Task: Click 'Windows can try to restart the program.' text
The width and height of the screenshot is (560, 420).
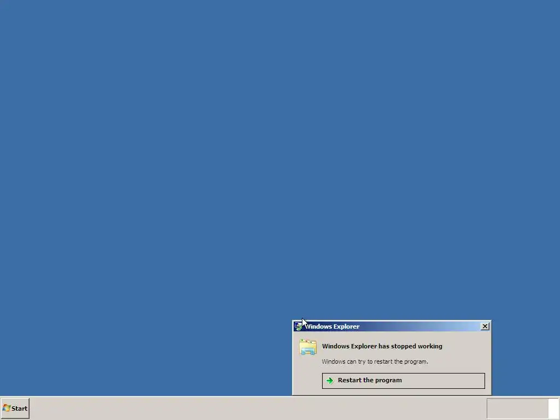Action: click(375, 361)
